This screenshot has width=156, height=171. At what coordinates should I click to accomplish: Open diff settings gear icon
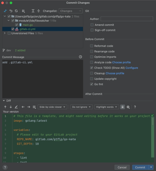128,107
